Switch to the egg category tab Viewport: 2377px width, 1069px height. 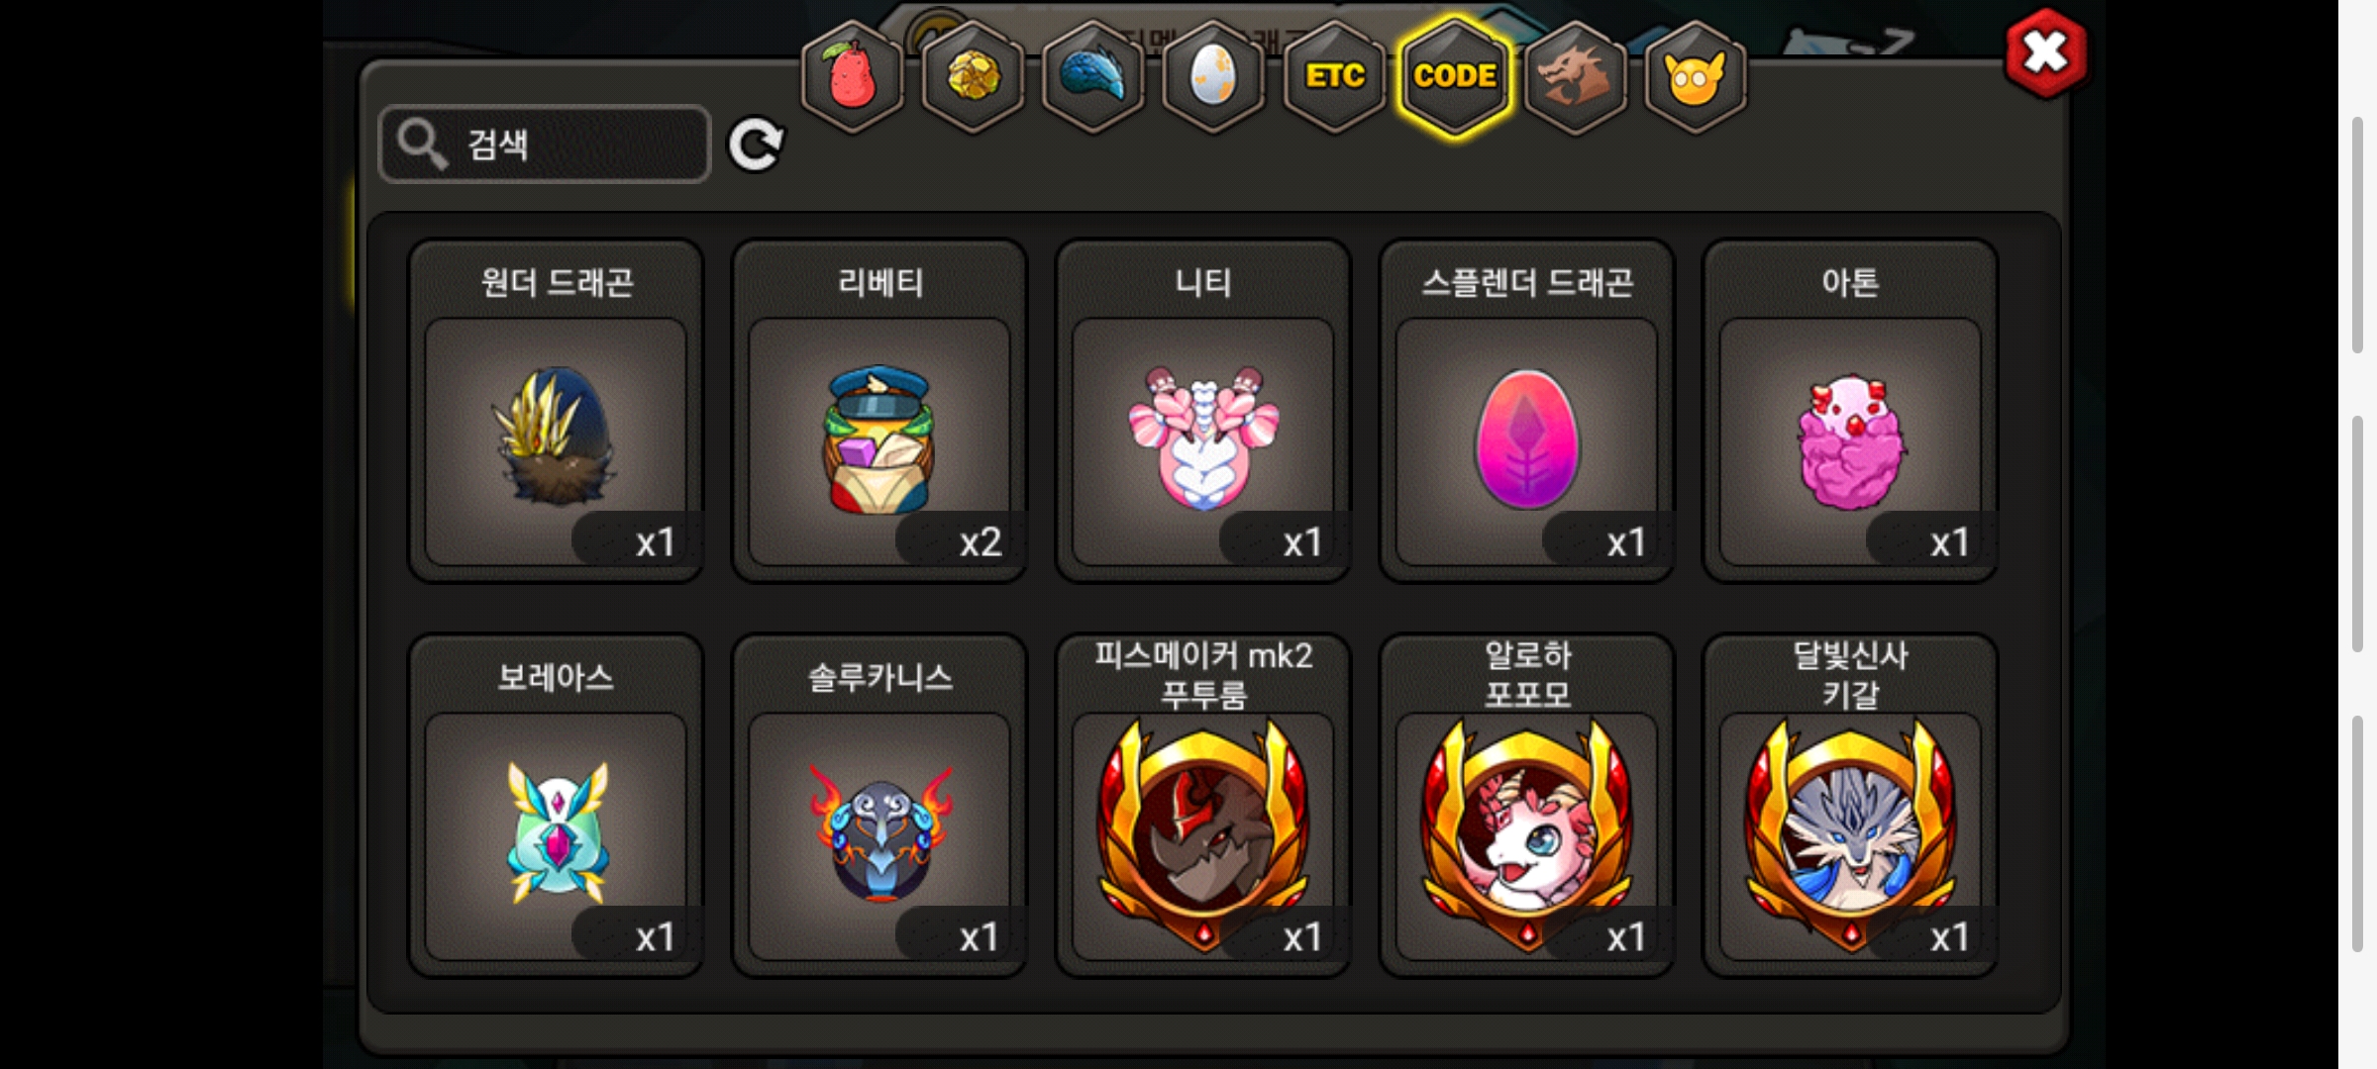point(1213,76)
